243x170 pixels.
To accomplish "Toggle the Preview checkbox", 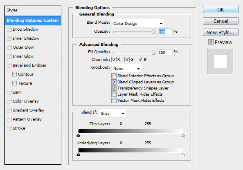I will tap(211, 42).
